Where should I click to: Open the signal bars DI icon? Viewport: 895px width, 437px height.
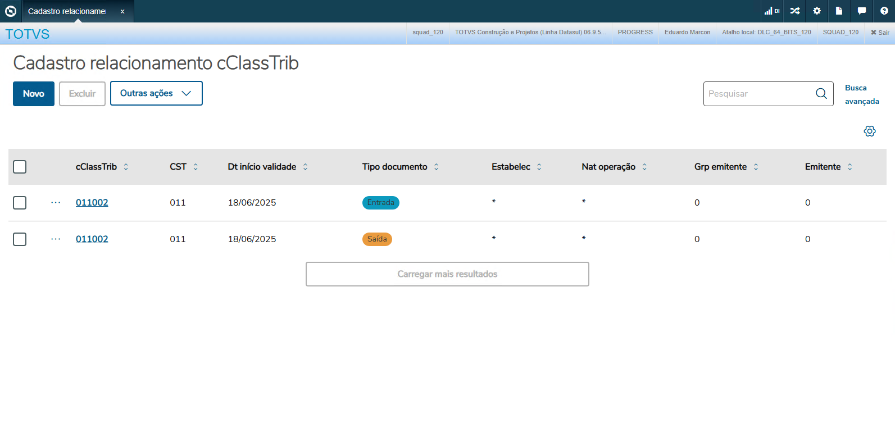772,11
